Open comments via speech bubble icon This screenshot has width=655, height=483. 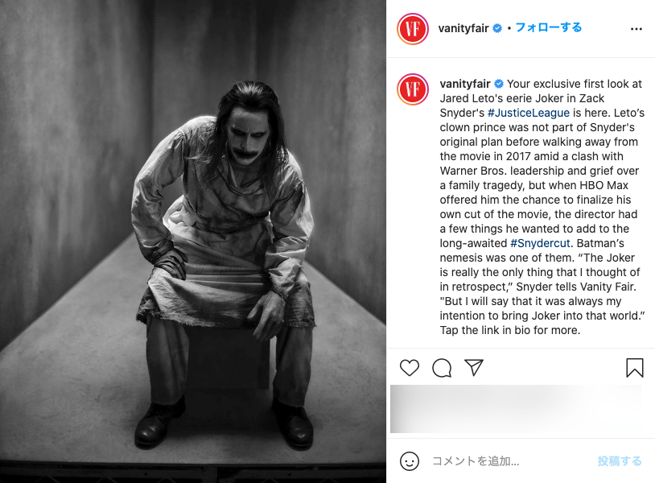click(442, 368)
